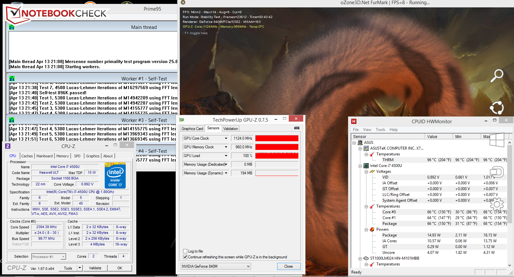Open the GPU Load sensor dropdown
Screen dimensions: 514x277
click(x=226, y=156)
